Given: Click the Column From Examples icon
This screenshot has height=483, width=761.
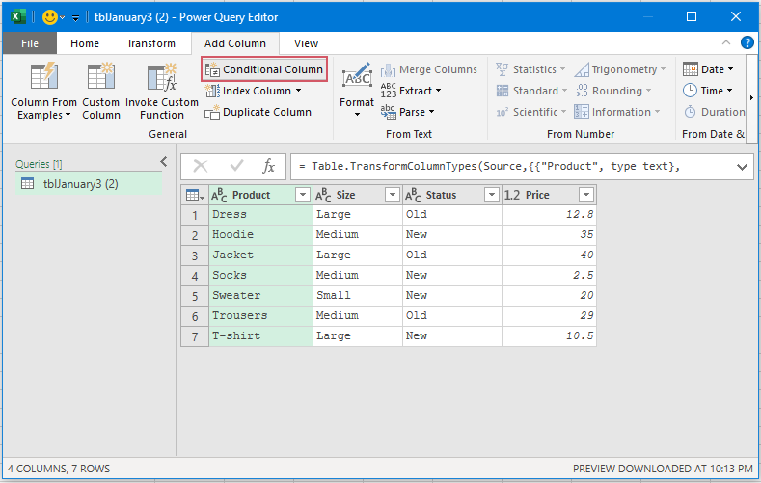Looking at the screenshot, I should tap(44, 77).
